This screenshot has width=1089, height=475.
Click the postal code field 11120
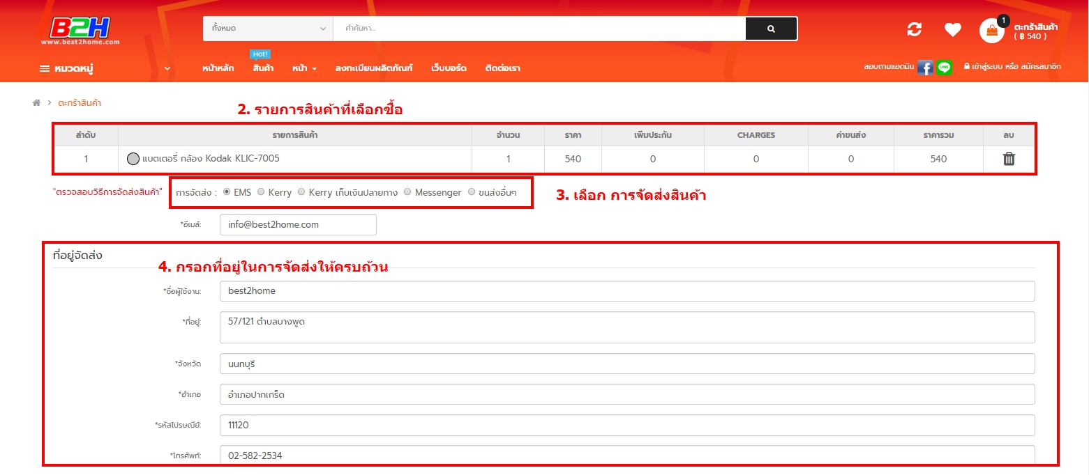coord(627,425)
